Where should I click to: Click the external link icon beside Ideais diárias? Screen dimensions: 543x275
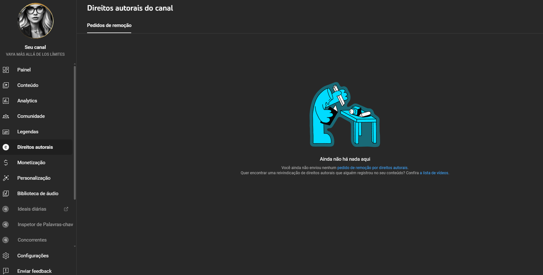pyautogui.click(x=66, y=209)
